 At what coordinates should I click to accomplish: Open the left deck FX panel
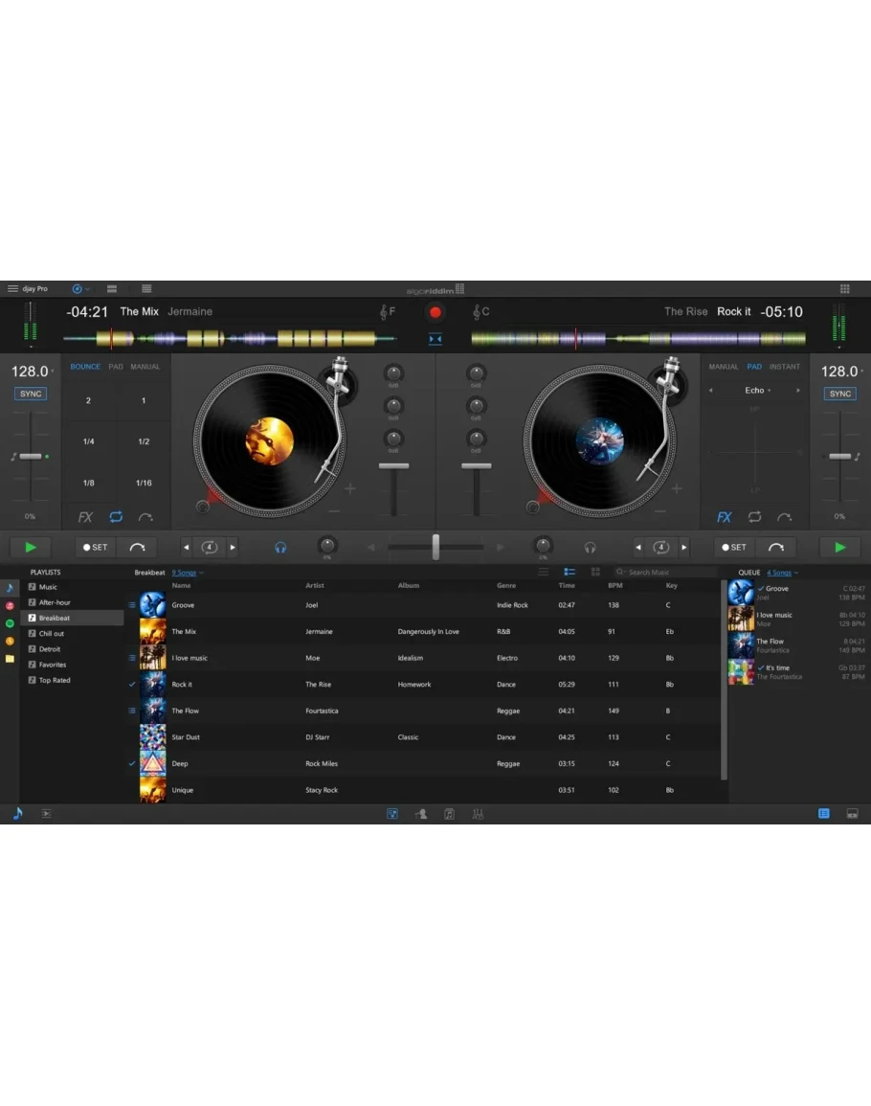85,517
